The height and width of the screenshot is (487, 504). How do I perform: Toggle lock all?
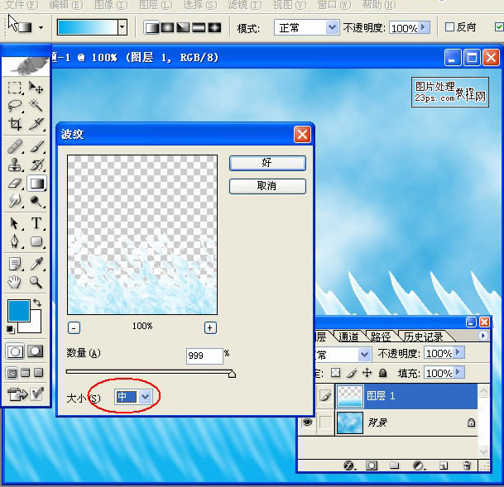coord(382,373)
